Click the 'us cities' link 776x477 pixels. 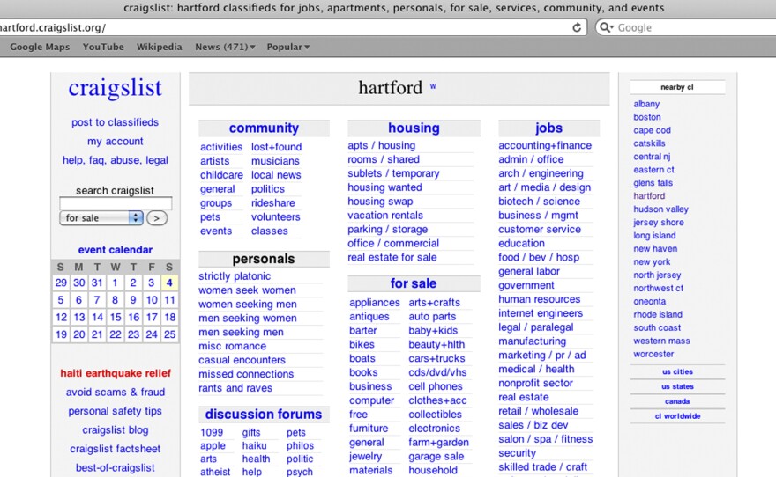coord(677,372)
